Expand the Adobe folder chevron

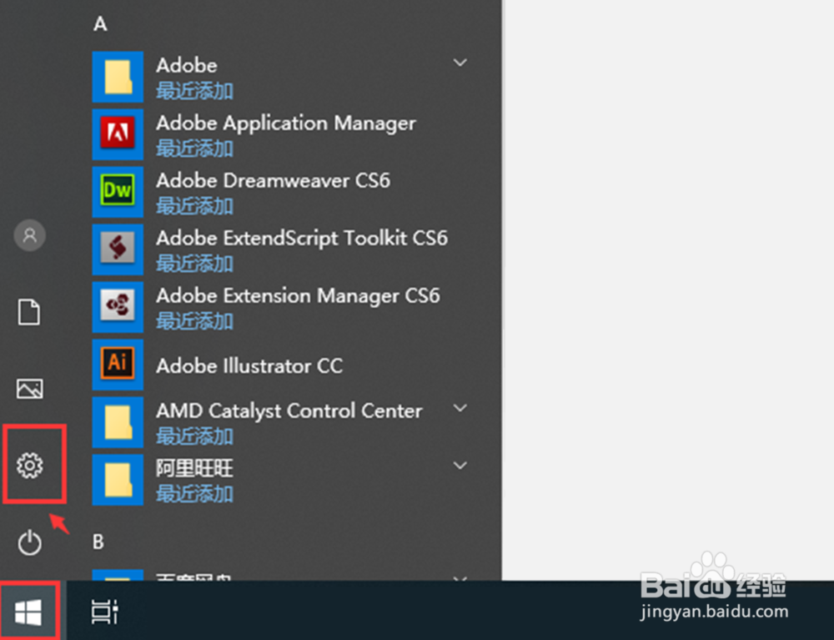460,63
